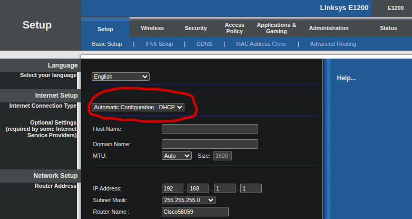
Task: Go to Applications & Gaming tab
Action: pyautogui.click(x=276, y=28)
